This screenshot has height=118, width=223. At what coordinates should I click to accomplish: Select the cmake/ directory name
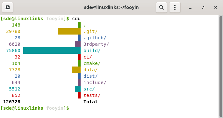click(92, 63)
